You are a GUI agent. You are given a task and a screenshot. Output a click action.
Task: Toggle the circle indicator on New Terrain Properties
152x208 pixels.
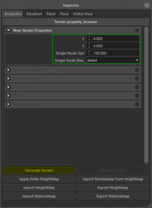(x=137, y=30)
